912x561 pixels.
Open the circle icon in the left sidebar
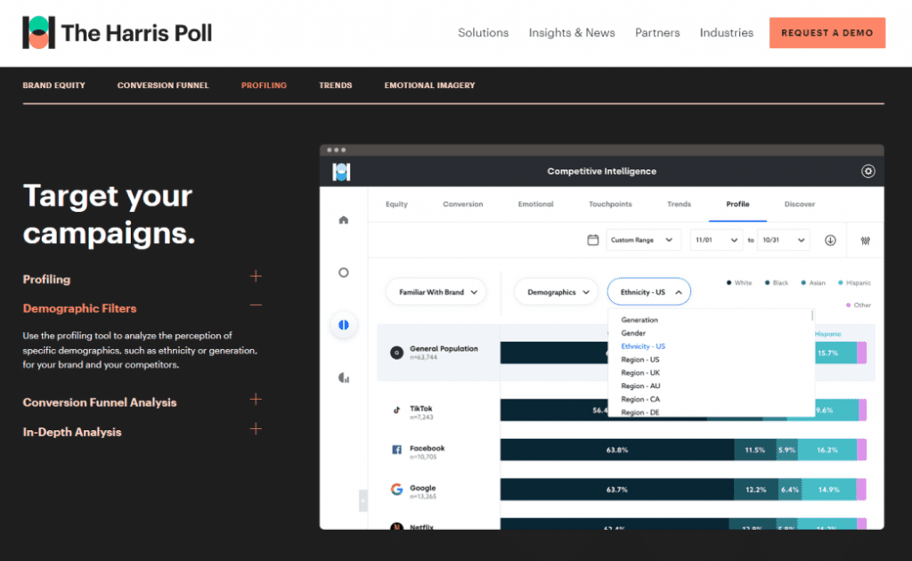(x=344, y=272)
